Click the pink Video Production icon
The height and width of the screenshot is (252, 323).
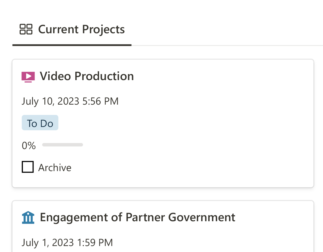[28, 77]
